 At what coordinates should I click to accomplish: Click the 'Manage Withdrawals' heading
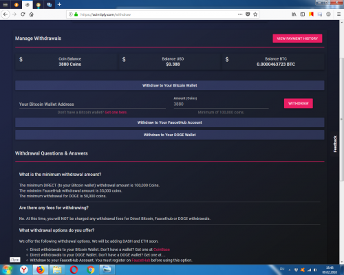pyautogui.click(x=38, y=38)
